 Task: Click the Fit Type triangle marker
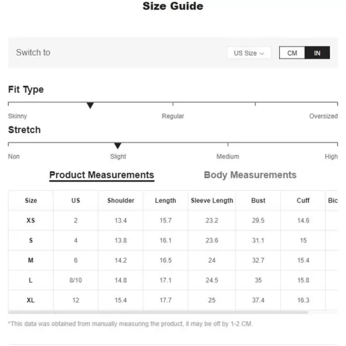coord(90,106)
